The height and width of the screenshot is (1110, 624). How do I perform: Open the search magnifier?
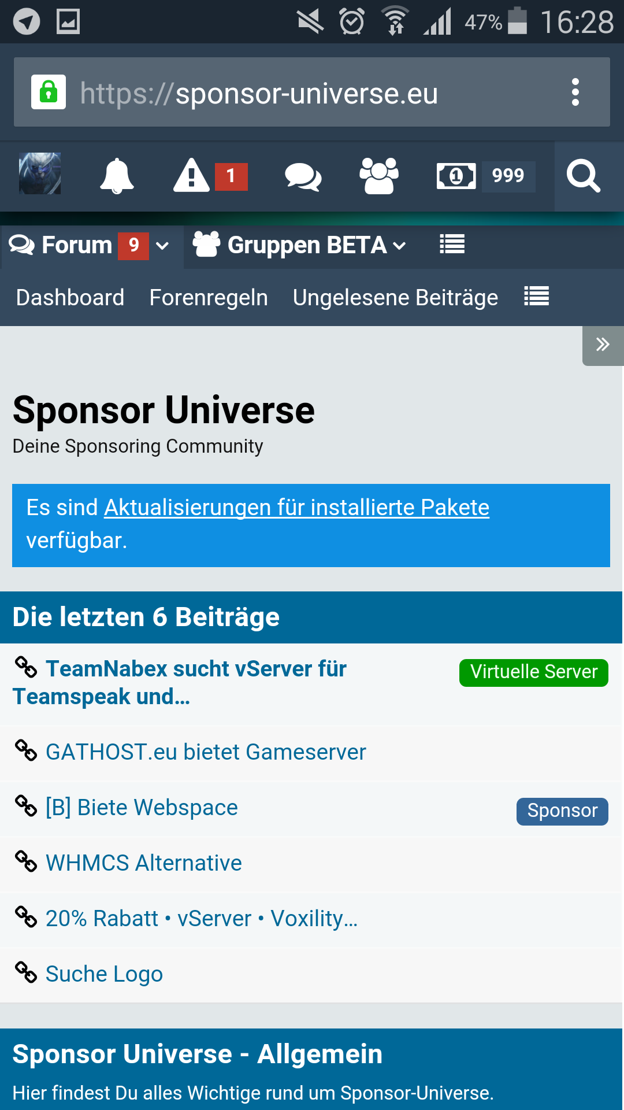click(584, 176)
